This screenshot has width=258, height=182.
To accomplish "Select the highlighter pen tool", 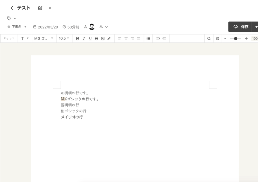I will [109, 38].
